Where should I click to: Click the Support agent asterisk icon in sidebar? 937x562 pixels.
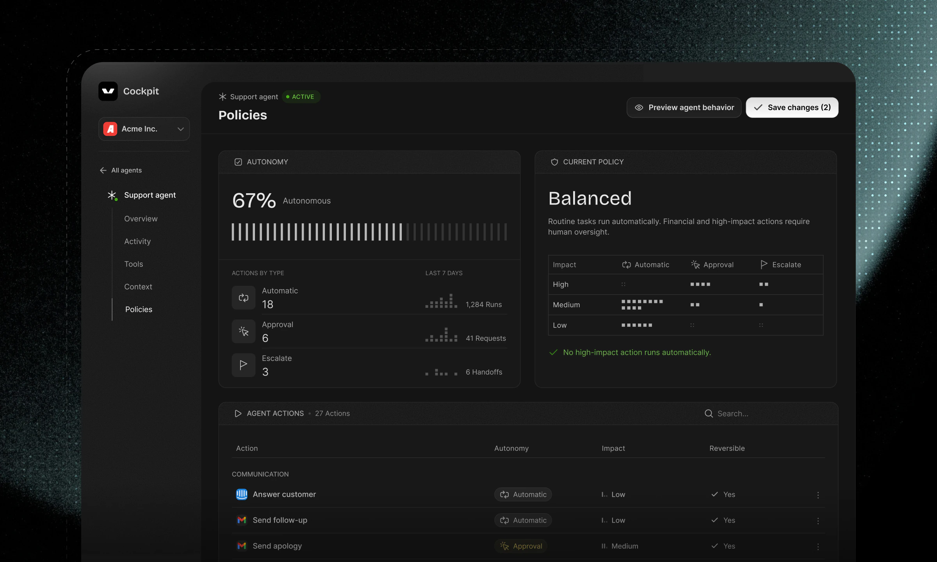coord(112,195)
